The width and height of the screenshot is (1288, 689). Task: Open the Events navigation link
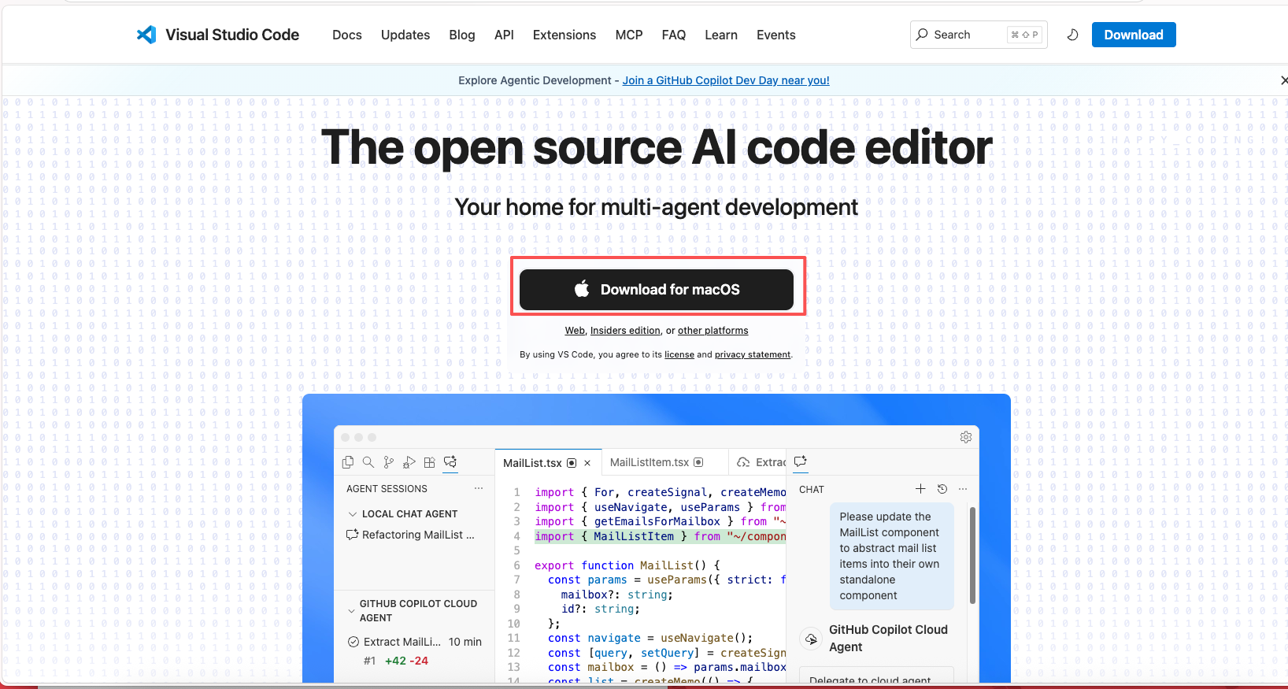point(776,35)
